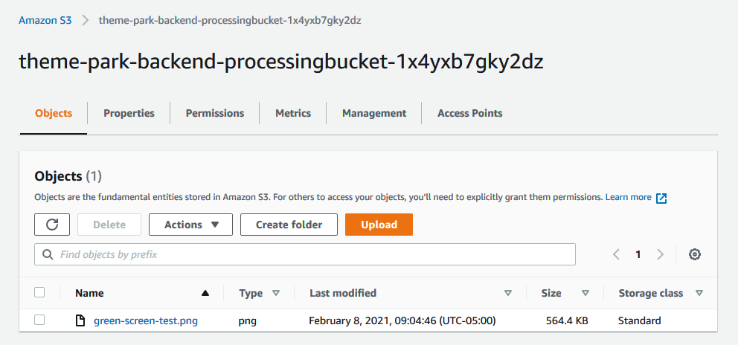Screen dimensions: 738x345
Task: Click the breadcrumb chevron after Amazon S3
Action: [86, 21]
